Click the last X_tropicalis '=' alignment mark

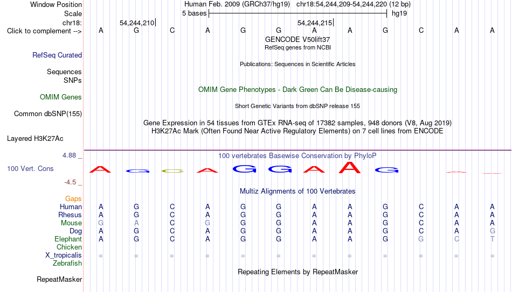coord(492,256)
